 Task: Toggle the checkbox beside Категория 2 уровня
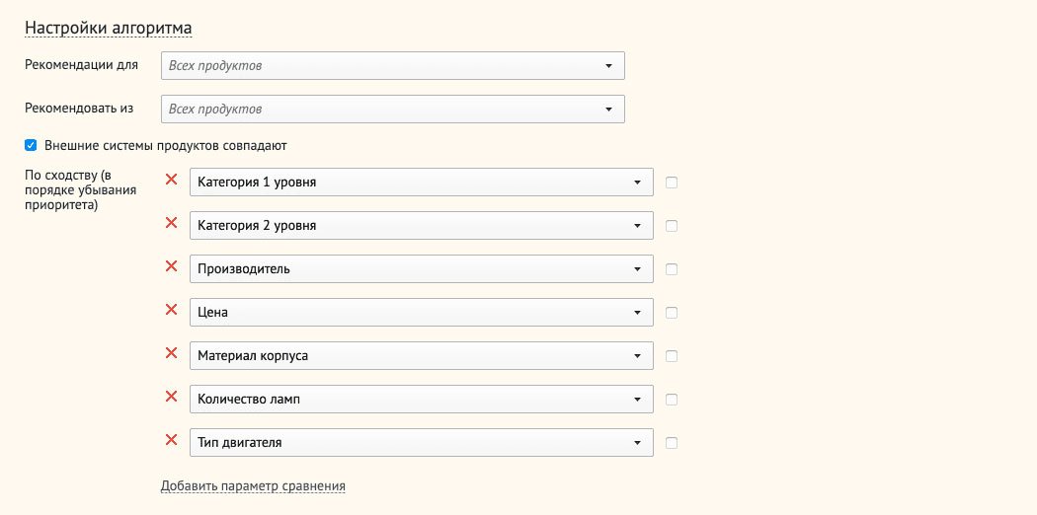pyautogui.click(x=672, y=226)
